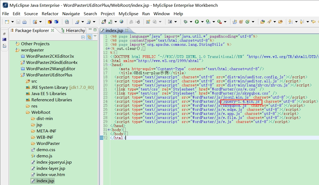Click the yellow-purple cube toolbar icon
This screenshot has width=319, height=185.
point(50,22)
